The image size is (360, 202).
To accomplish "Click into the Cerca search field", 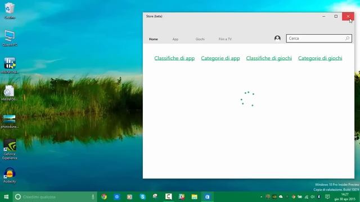I will (x=319, y=38).
